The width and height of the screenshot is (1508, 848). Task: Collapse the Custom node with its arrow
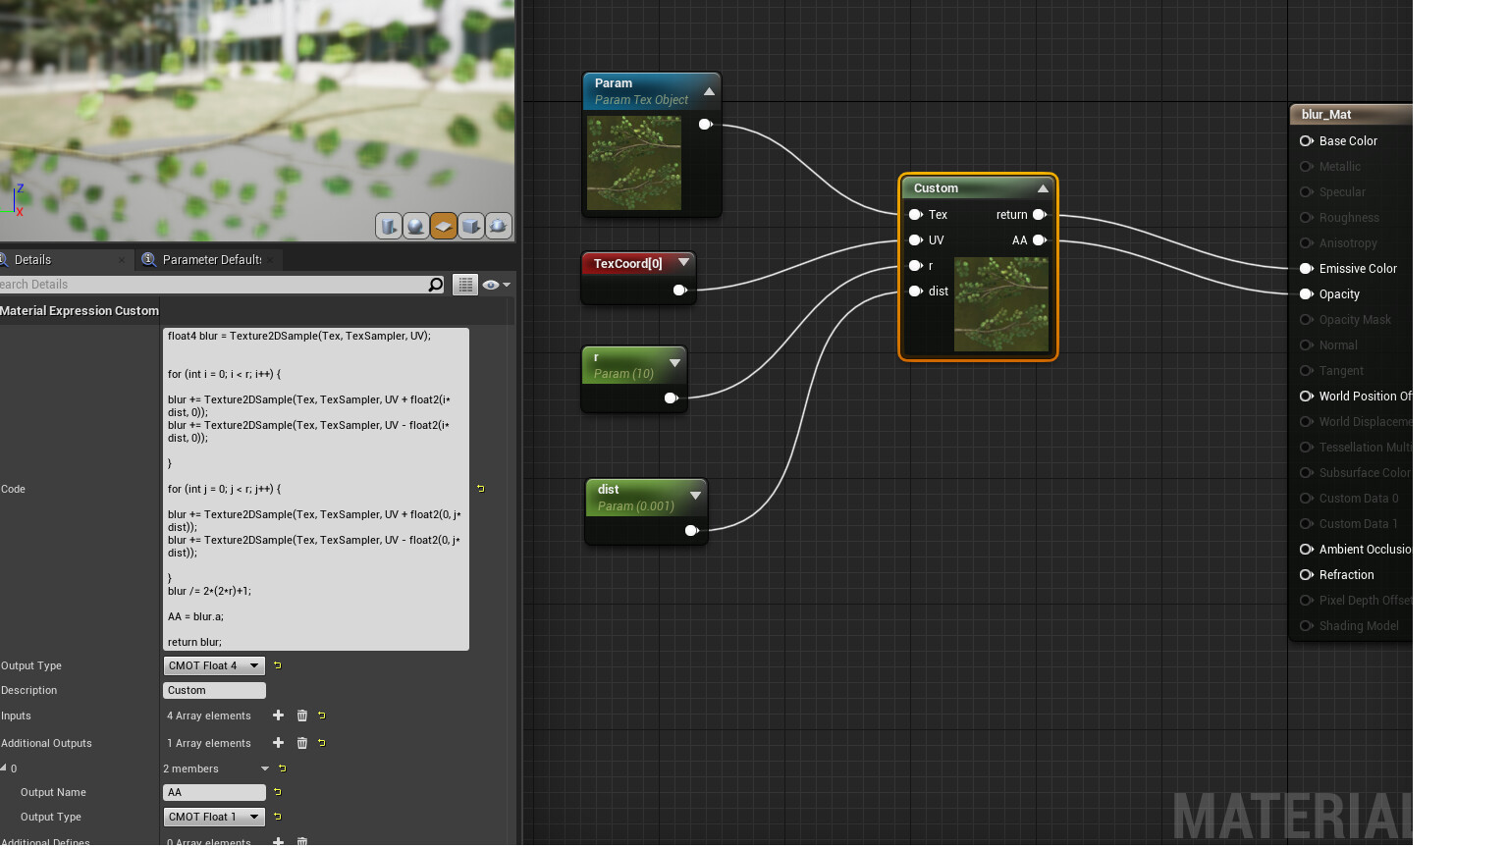click(1043, 188)
